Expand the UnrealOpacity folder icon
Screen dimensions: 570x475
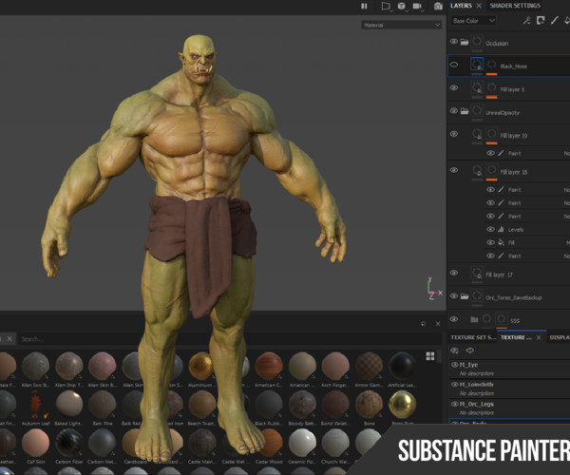coord(465,111)
